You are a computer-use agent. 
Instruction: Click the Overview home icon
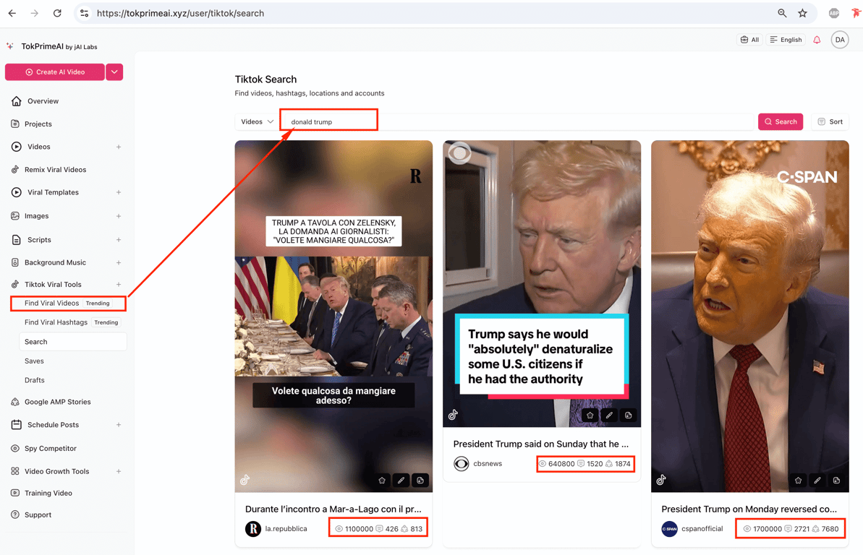pos(17,101)
